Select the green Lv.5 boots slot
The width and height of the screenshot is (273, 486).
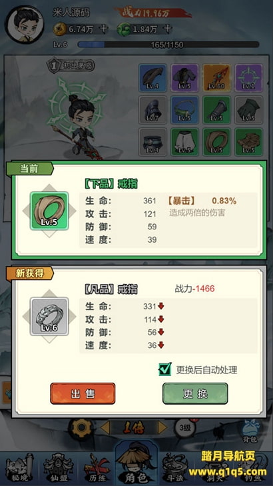coord(249,142)
